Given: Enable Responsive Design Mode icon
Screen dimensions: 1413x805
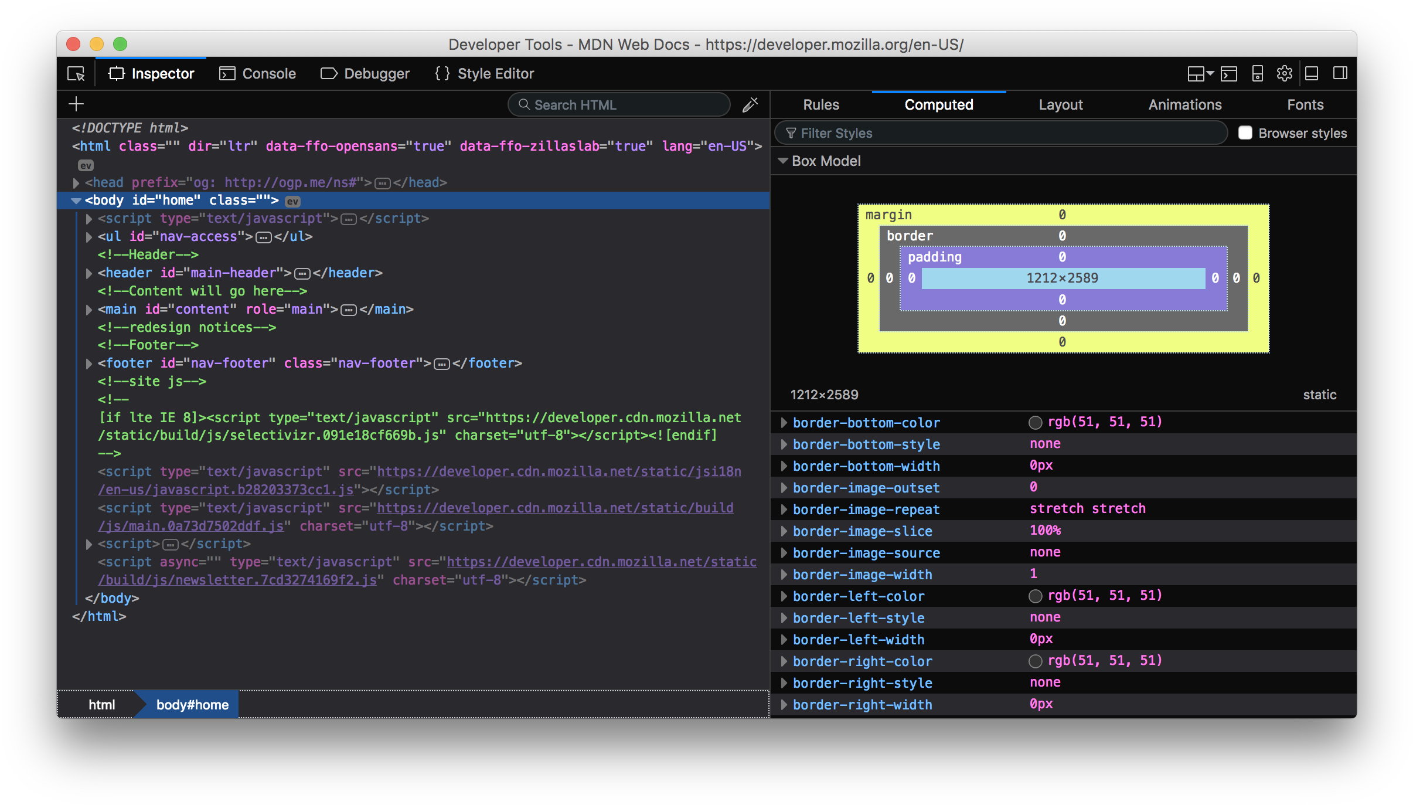Looking at the screenshot, I should (1257, 74).
